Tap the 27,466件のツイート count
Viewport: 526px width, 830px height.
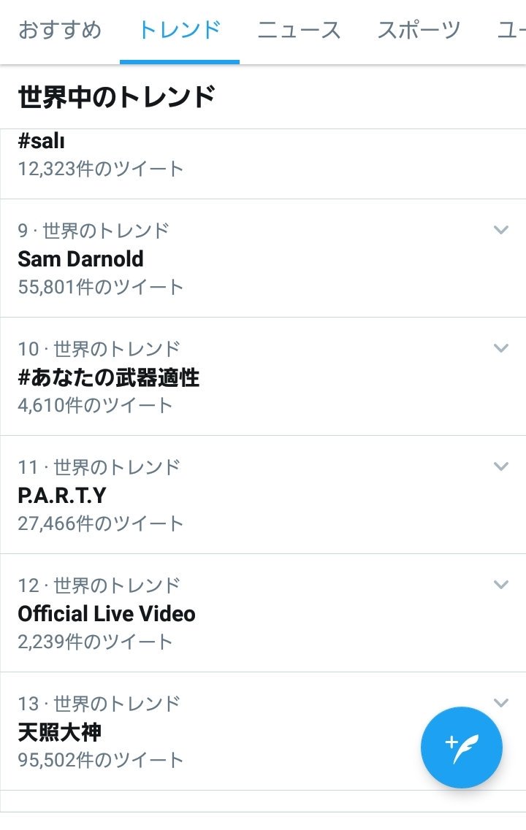[x=101, y=523]
